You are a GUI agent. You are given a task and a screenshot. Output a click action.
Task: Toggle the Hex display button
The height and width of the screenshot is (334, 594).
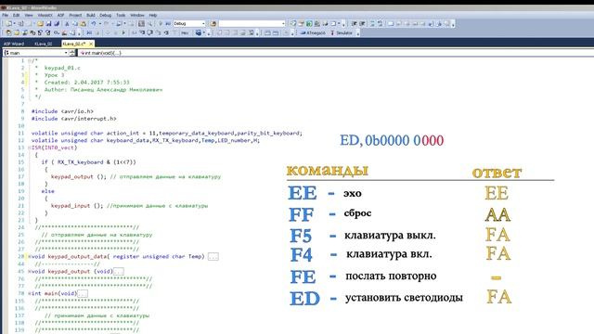[185, 33]
